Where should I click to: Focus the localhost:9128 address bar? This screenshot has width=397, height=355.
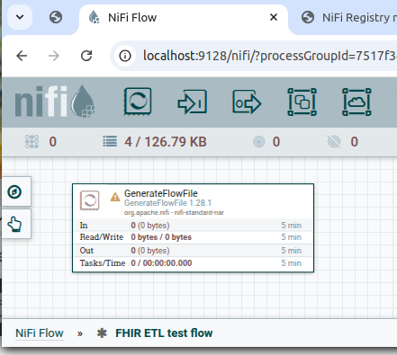pyautogui.click(x=254, y=56)
